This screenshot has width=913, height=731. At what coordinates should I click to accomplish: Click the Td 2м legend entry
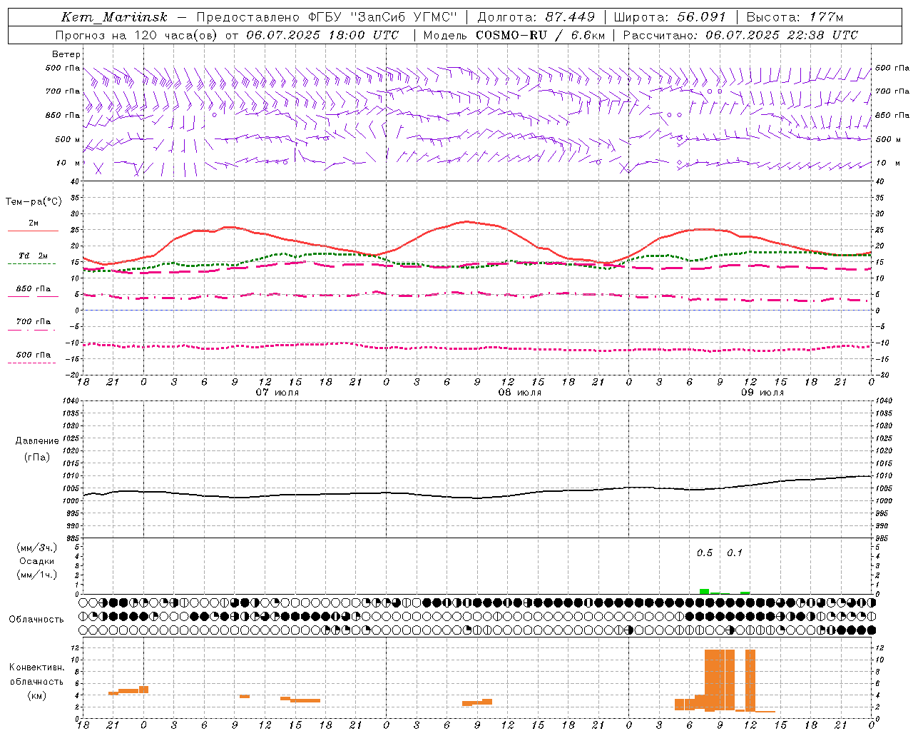tap(34, 256)
